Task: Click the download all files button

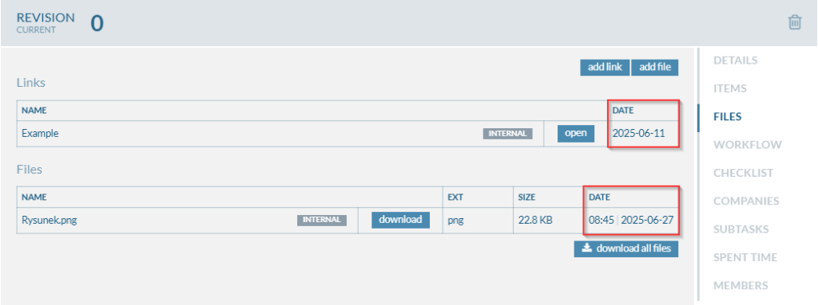Action: 626,248
